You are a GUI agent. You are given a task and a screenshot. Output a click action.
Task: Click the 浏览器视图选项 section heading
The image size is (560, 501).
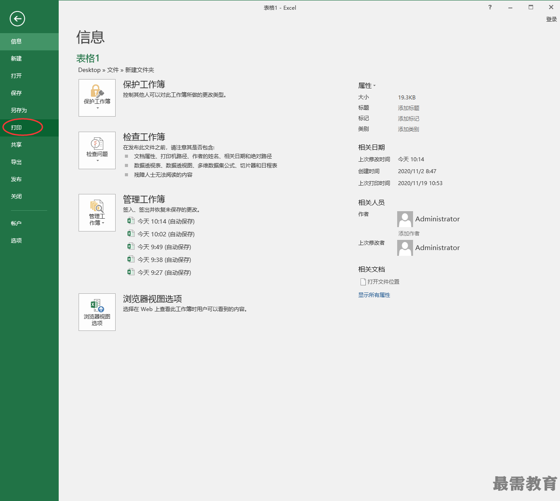(153, 299)
